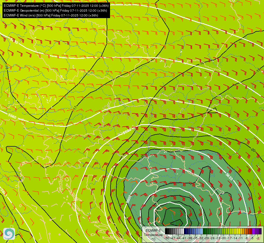
Task: Click the -8 legend tick value
Action: (x=246, y=238)
